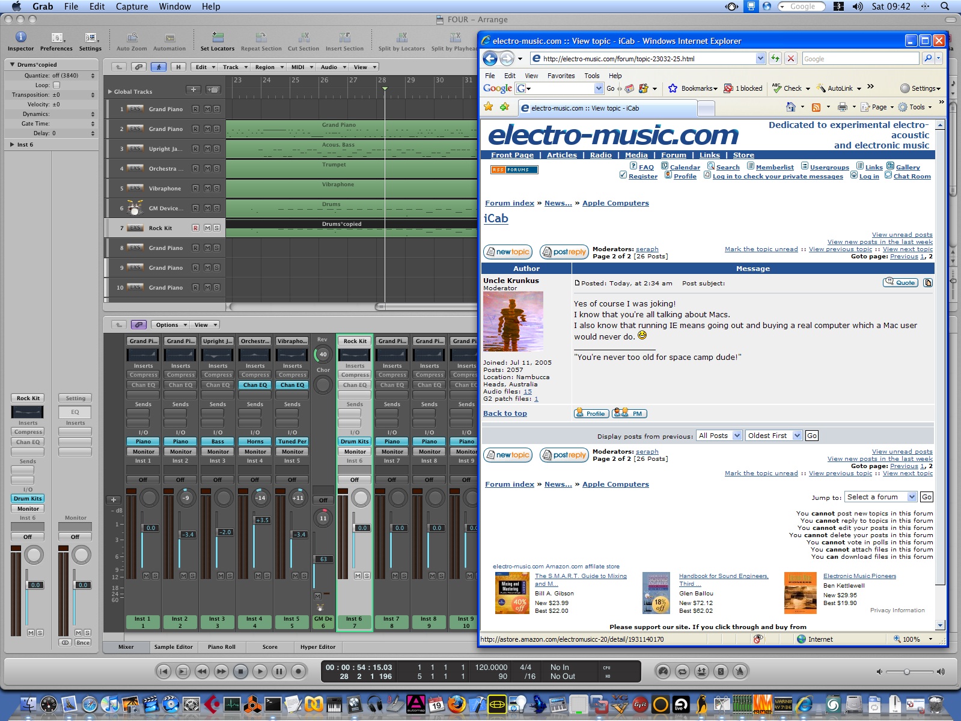Toggle record enable on Rock Kit track
961x721 pixels.
pos(195,228)
